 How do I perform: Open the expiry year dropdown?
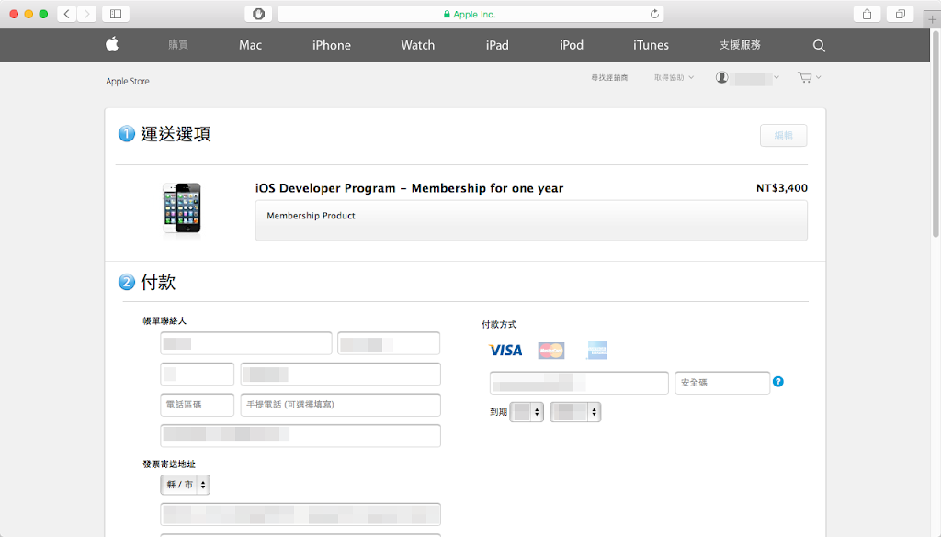click(575, 412)
